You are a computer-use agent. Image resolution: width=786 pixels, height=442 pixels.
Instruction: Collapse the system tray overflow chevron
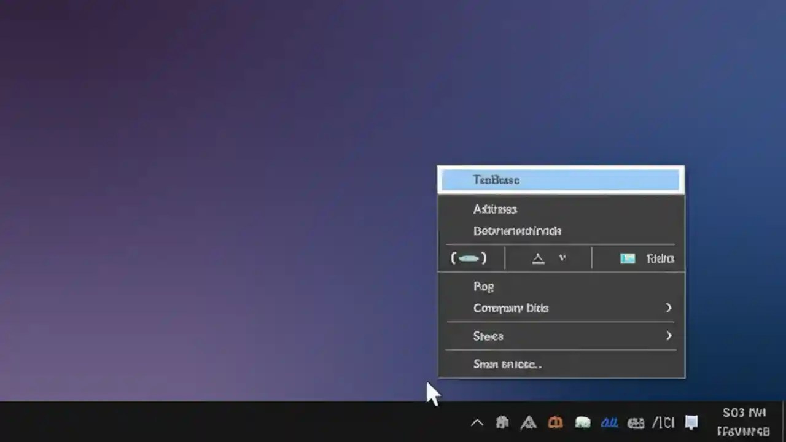pos(477,422)
